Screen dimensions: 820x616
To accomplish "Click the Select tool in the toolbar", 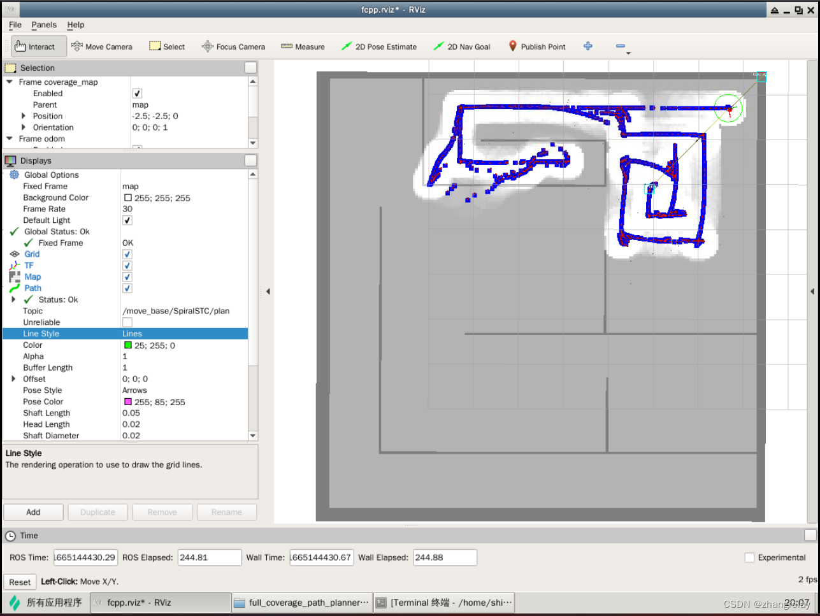I will [166, 46].
